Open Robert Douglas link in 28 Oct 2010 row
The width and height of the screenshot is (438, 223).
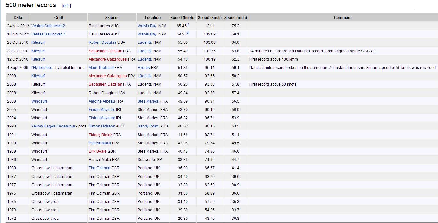102,42
